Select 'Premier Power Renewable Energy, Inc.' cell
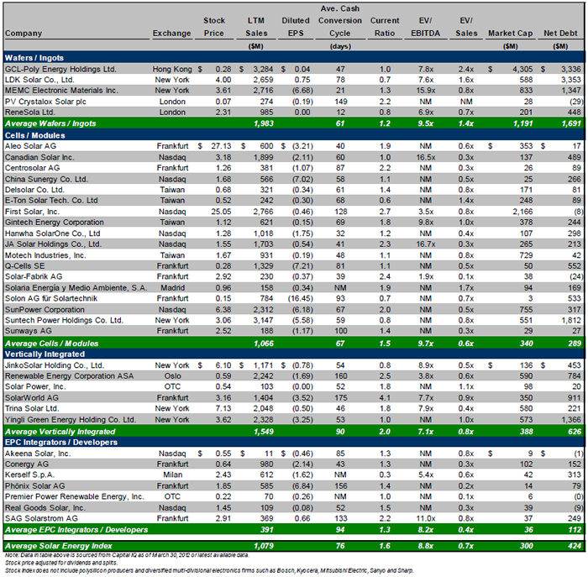Viewport: 588px width, 577px height. pyautogui.click(x=74, y=496)
